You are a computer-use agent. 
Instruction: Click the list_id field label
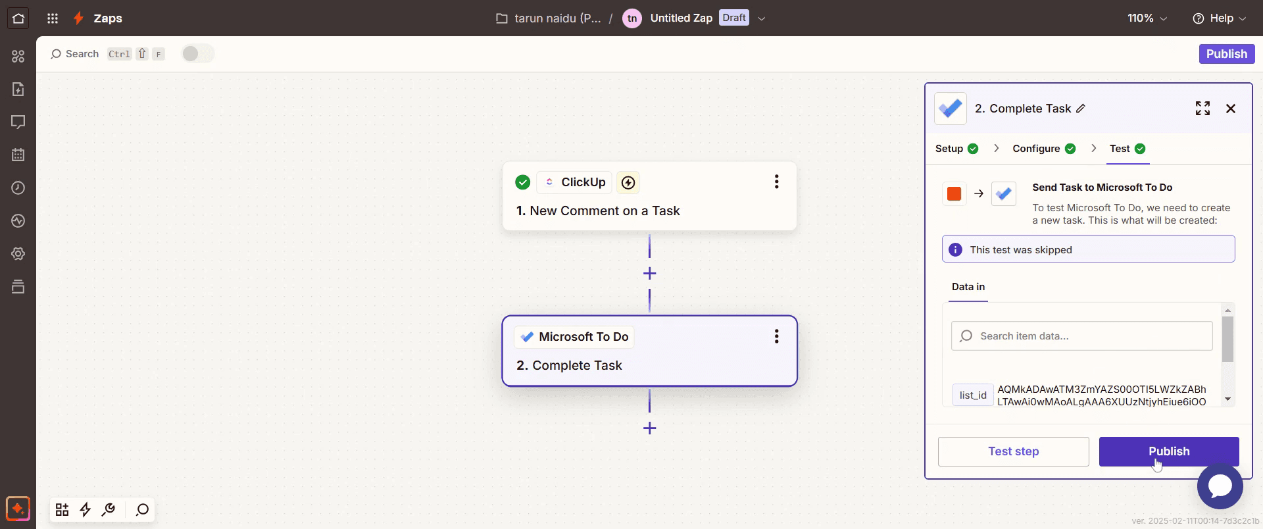pyautogui.click(x=973, y=395)
